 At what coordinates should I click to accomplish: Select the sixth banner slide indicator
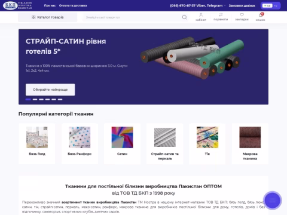click(x=60, y=99)
